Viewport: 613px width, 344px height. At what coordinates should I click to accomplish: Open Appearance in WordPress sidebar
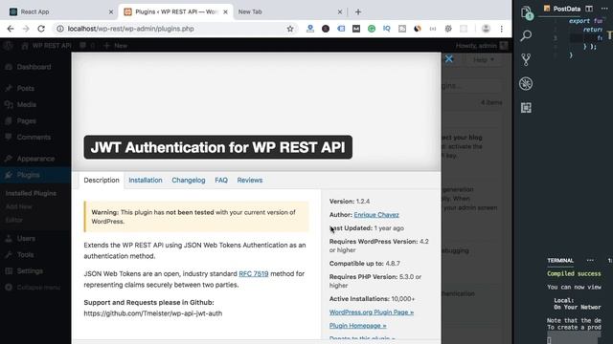click(35, 159)
